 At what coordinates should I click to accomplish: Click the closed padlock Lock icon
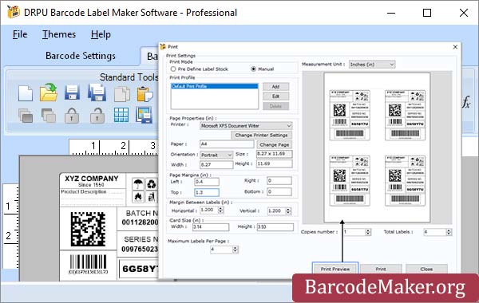click(72, 116)
